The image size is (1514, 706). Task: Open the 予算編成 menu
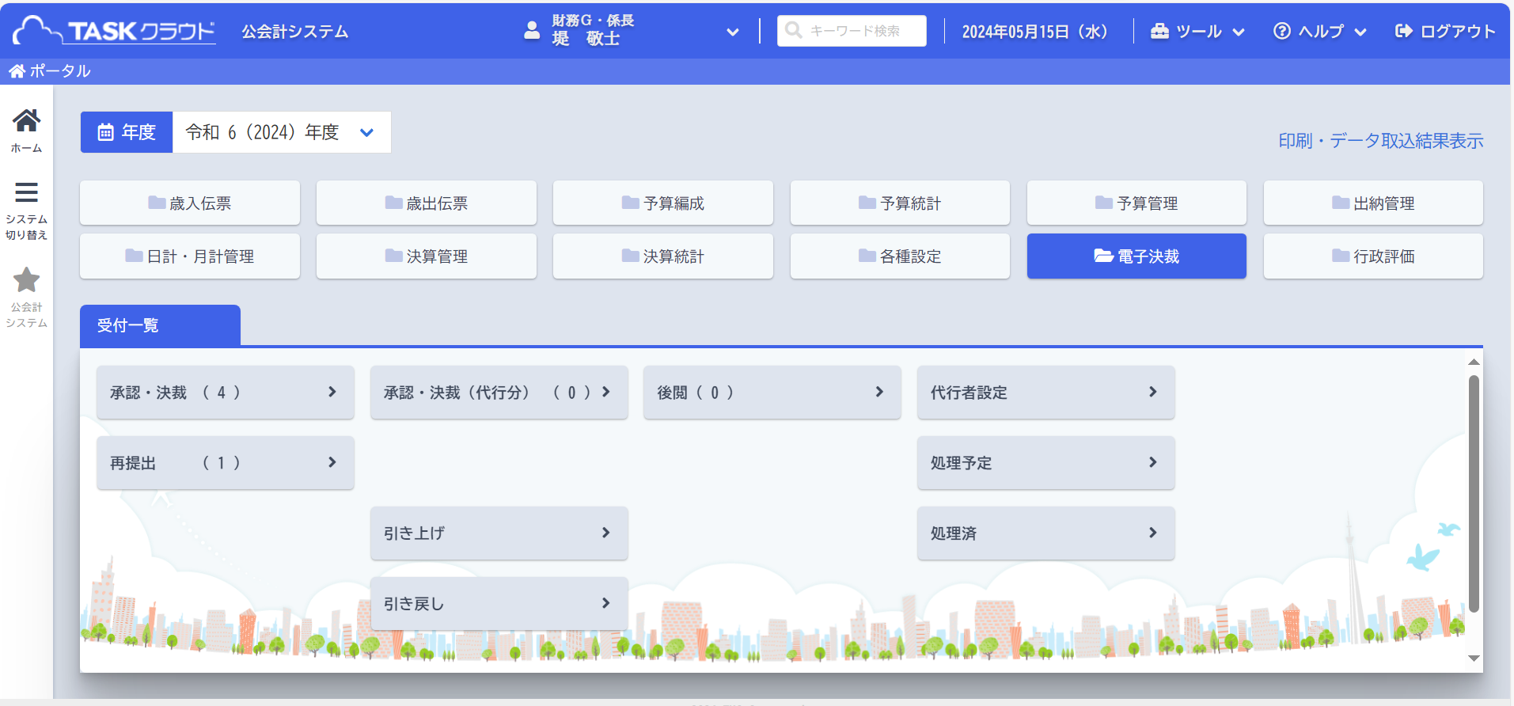pos(663,203)
